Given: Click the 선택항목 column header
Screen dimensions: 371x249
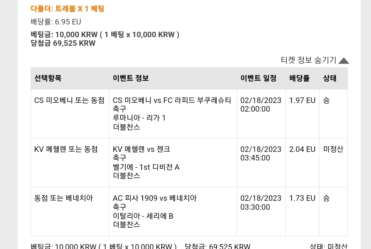Looking at the screenshot, I should (x=48, y=78).
